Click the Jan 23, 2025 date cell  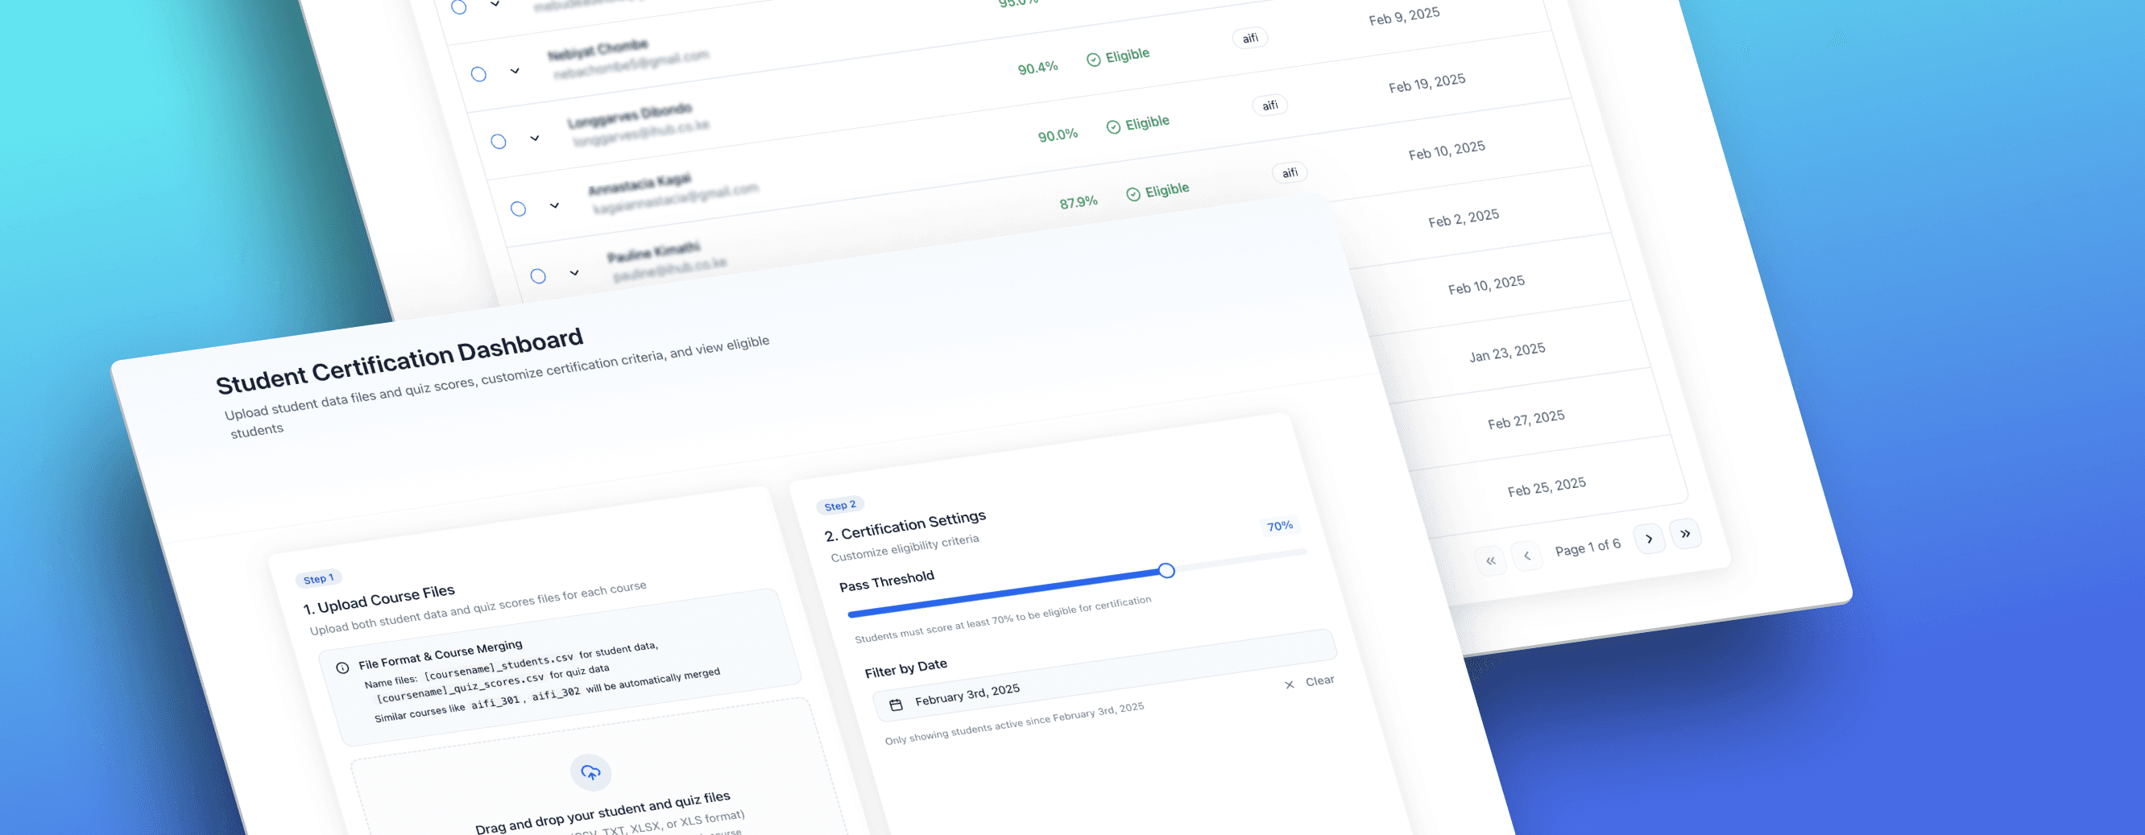(1506, 352)
